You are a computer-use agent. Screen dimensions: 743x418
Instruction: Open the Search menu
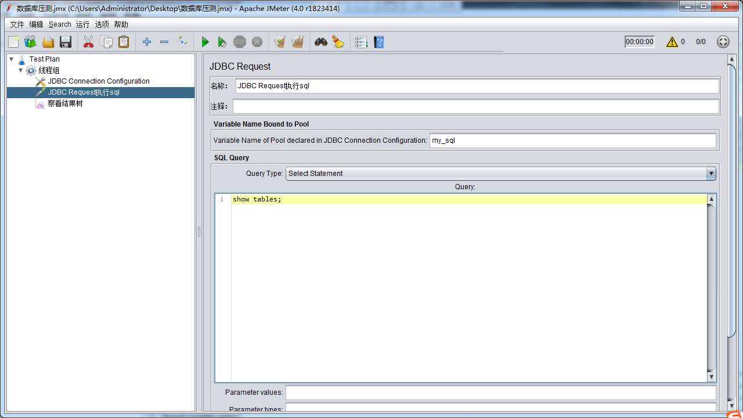(x=60, y=24)
